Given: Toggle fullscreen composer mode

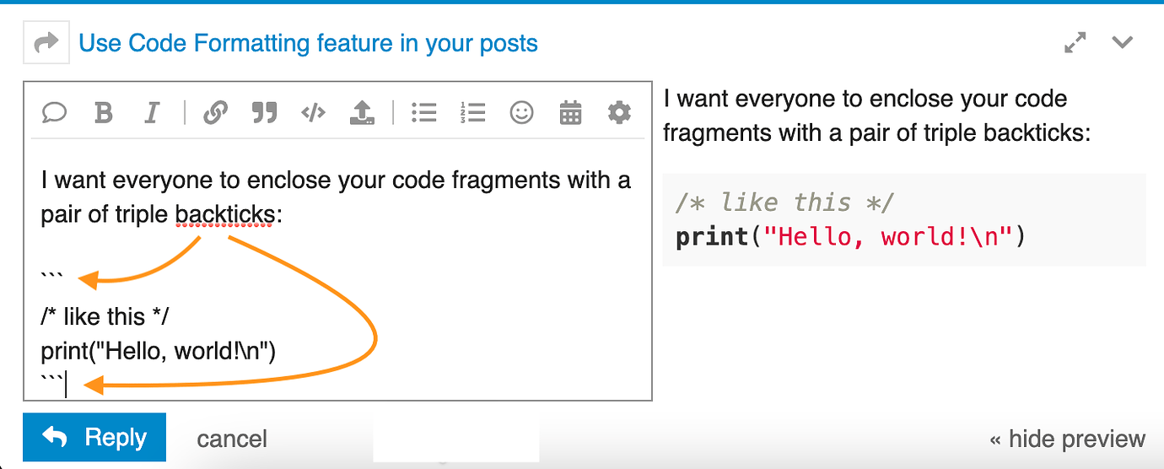Looking at the screenshot, I should 1075,42.
